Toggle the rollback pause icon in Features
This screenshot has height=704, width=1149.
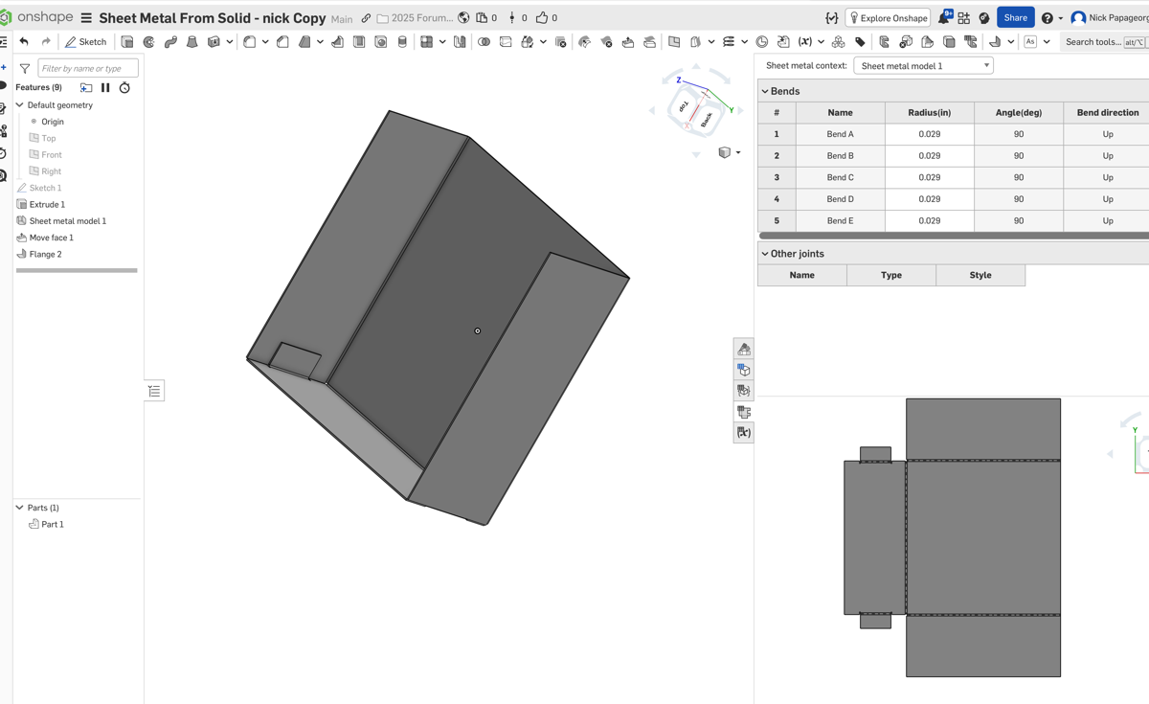(x=105, y=87)
